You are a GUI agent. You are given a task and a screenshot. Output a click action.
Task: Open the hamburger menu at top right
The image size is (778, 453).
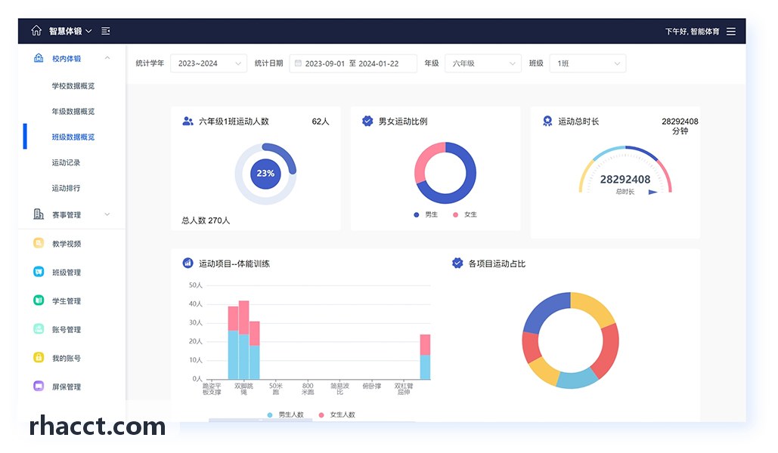(x=731, y=31)
